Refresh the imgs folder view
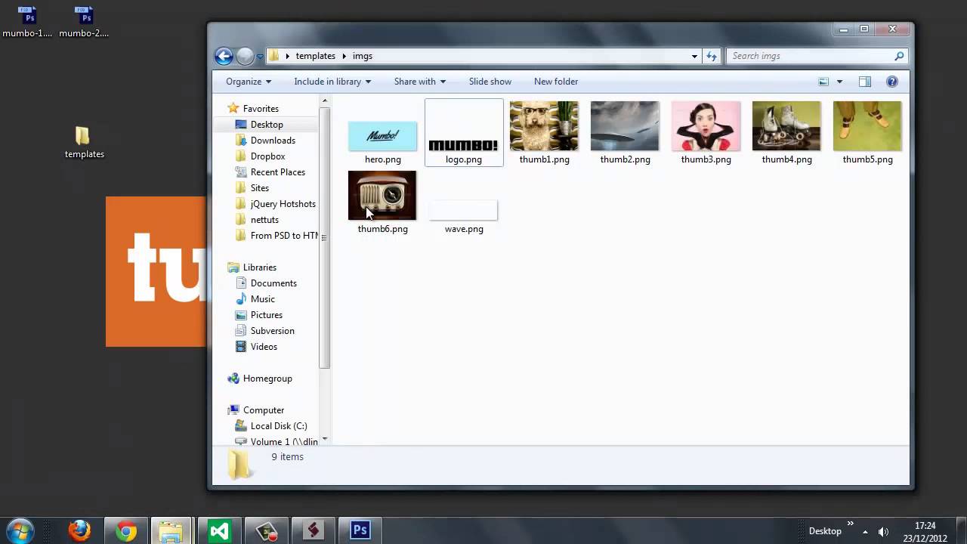 pos(711,56)
